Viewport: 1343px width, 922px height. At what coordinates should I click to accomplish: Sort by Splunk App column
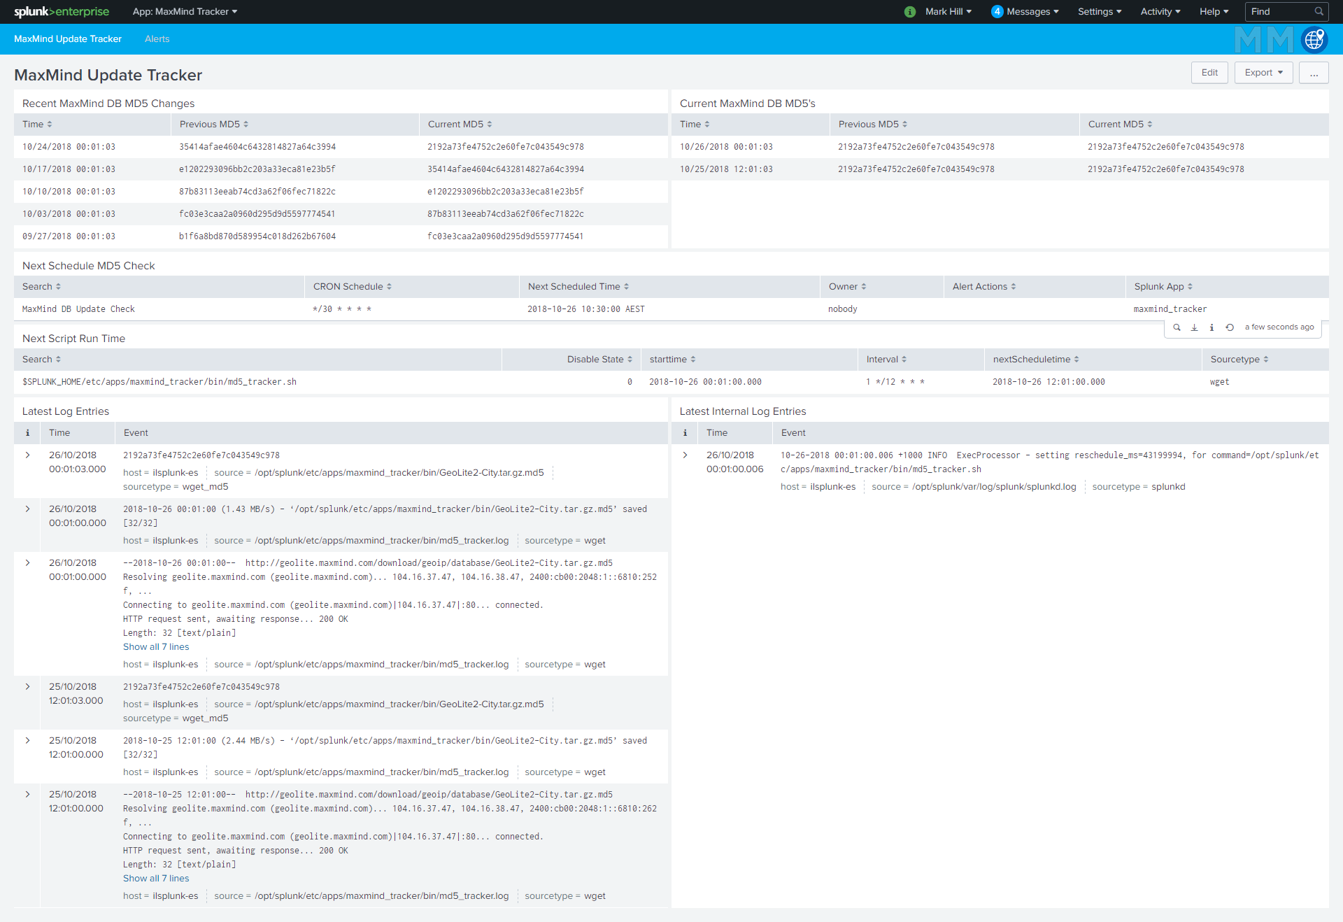click(1164, 287)
